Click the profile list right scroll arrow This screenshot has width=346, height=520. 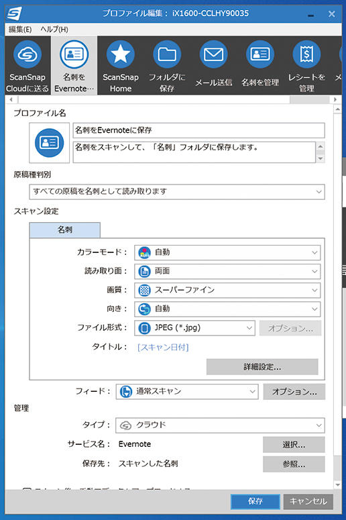point(335,99)
